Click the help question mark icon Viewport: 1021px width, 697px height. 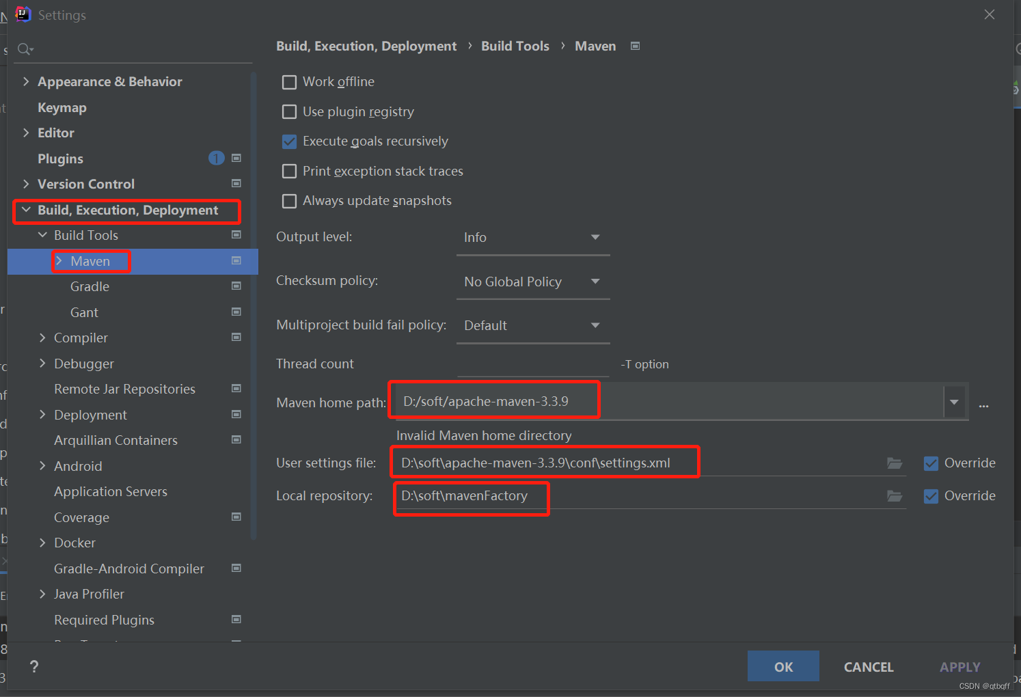[34, 667]
